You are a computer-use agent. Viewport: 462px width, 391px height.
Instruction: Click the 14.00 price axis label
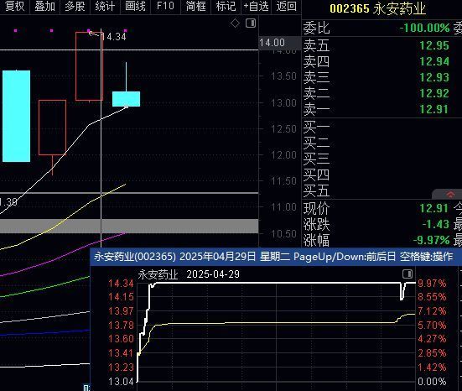click(x=273, y=43)
